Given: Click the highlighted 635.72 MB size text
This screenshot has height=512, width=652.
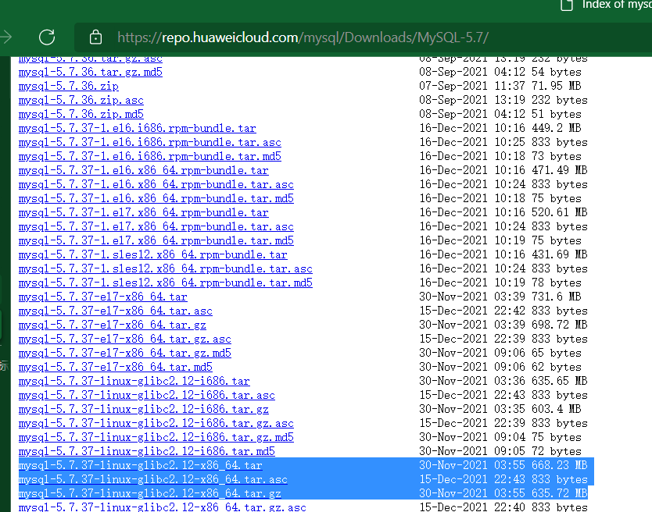Looking at the screenshot, I should 559,493.
